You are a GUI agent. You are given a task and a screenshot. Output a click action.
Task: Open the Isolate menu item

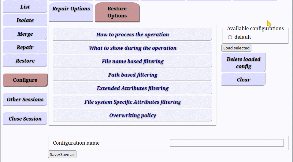(x=25, y=20)
